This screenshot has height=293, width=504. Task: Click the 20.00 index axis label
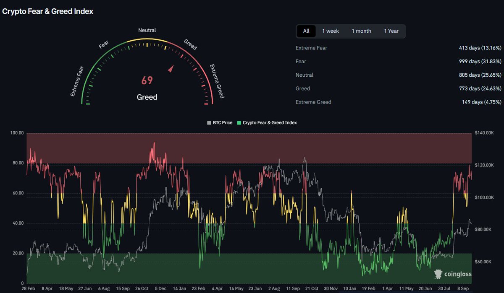pos(17,254)
